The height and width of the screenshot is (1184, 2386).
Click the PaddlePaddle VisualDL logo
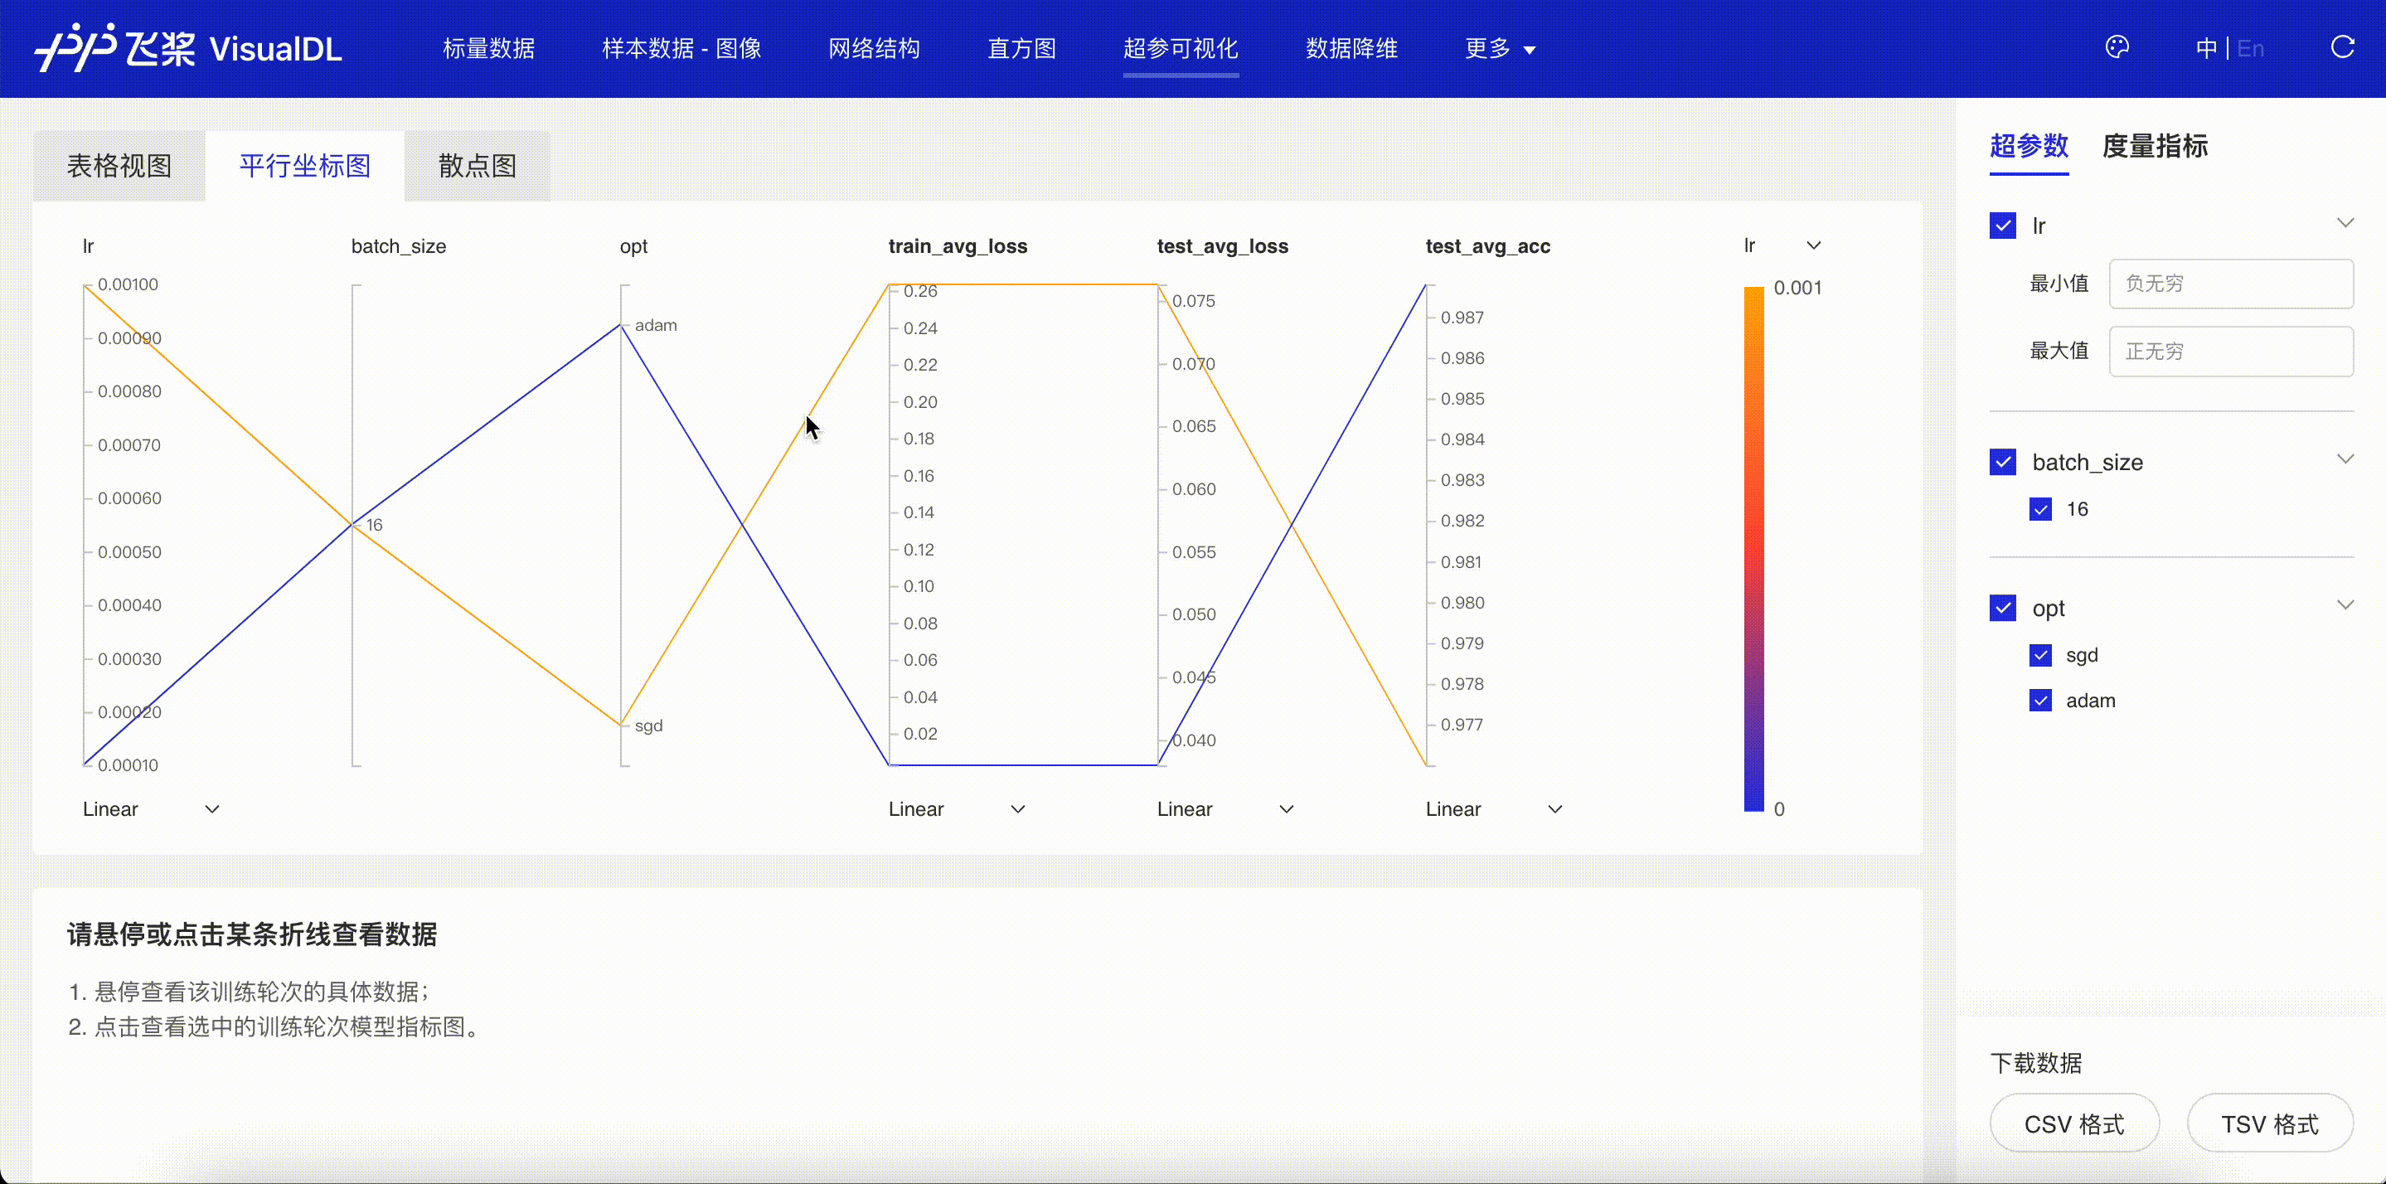coord(188,48)
